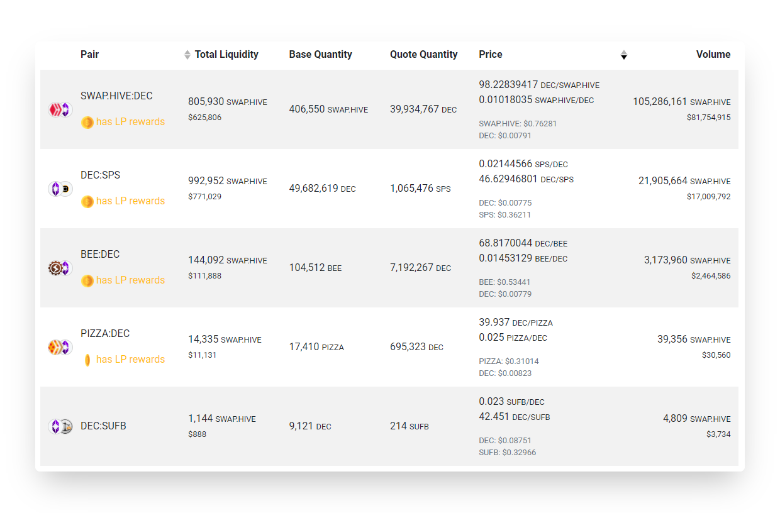This screenshot has height=513, width=780.
Task: Select volume 105,286,161 SWAP.HIVE
Action: pos(682,101)
